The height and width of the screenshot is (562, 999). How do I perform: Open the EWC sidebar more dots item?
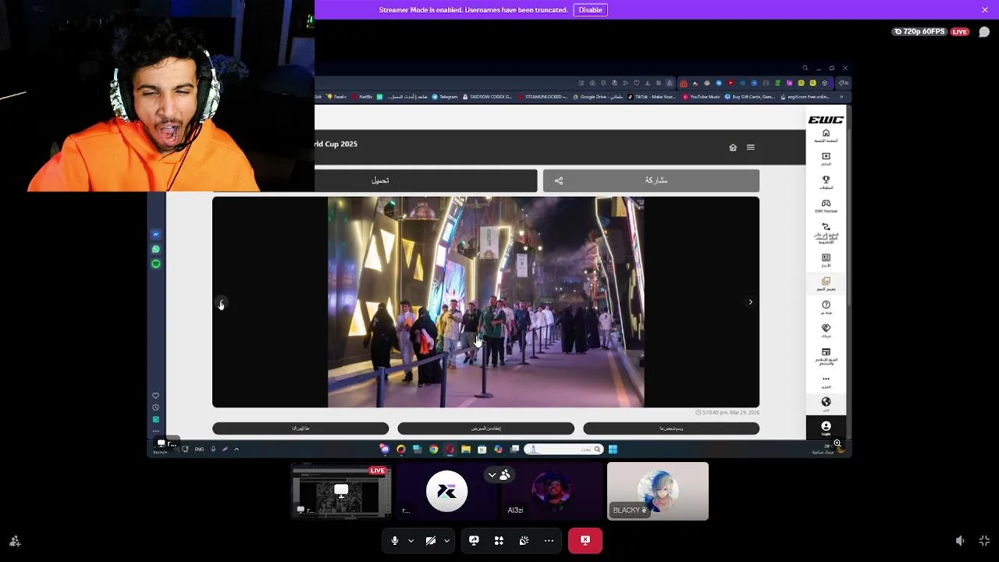pyautogui.click(x=826, y=382)
